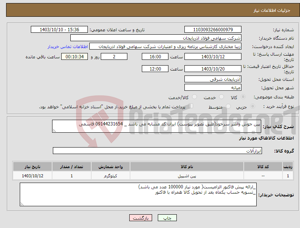Click the remaining time field 00:10:34

click(x=75, y=56)
